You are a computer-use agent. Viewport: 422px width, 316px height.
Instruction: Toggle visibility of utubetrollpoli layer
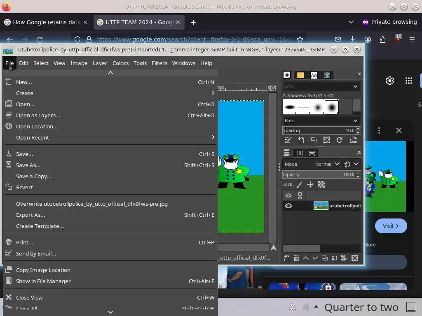288,206
